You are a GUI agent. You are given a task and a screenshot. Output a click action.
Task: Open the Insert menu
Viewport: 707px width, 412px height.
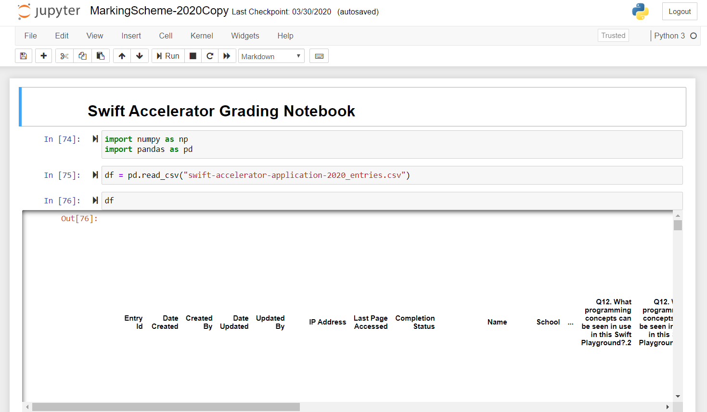[x=131, y=36]
